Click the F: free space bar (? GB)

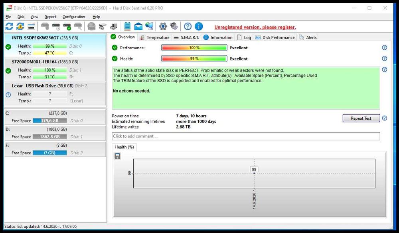(x=50, y=153)
